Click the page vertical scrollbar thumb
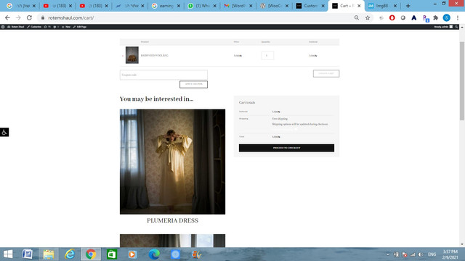 pyautogui.click(x=462, y=80)
